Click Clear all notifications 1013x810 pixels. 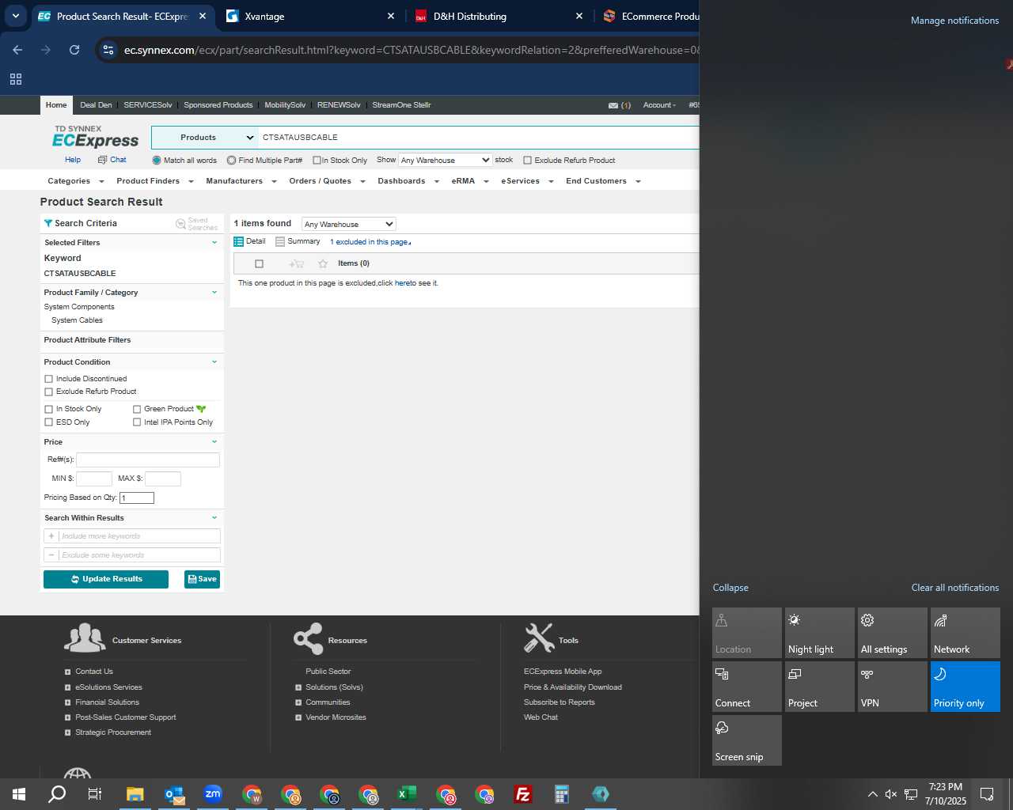954,588
